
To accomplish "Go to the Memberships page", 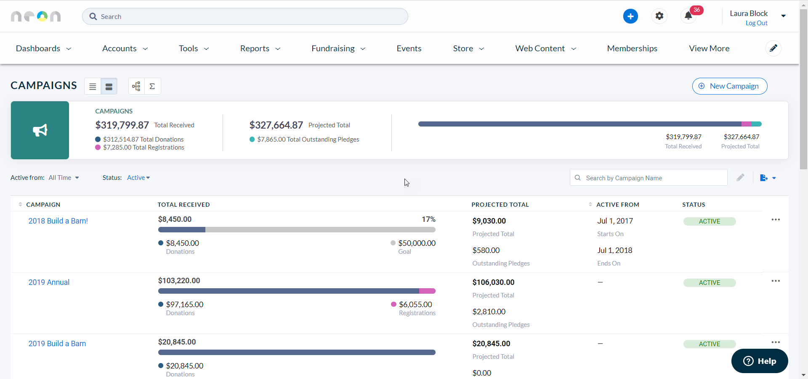I will click(632, 48).
